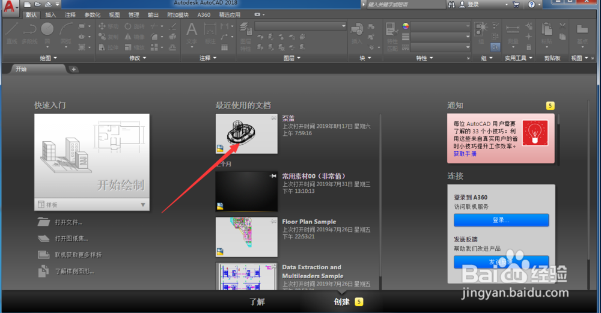The height and width of the screenshot is (313, 601).
Task: Click the Copy (复制) tool
Action: click(108, 37)
